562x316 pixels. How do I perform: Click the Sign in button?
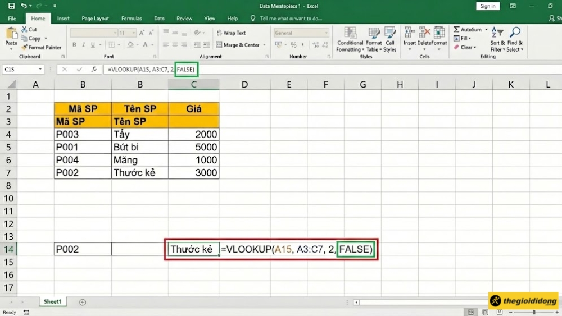[487, 6]
